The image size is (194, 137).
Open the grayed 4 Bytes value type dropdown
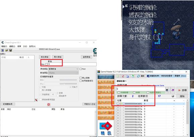[63, 73]
